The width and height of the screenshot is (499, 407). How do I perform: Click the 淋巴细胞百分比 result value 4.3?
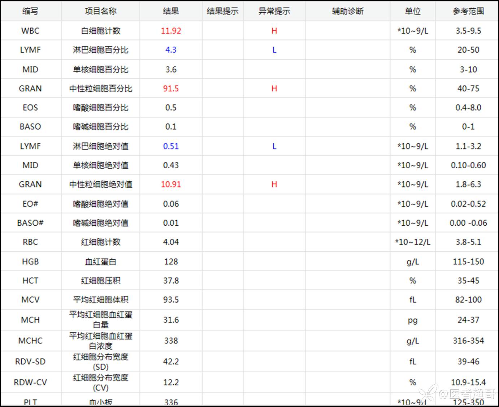point(171,50)
